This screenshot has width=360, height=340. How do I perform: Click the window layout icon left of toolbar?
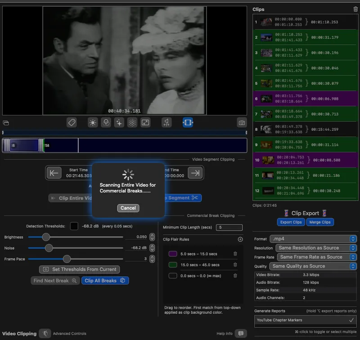(x=6, y=123)
